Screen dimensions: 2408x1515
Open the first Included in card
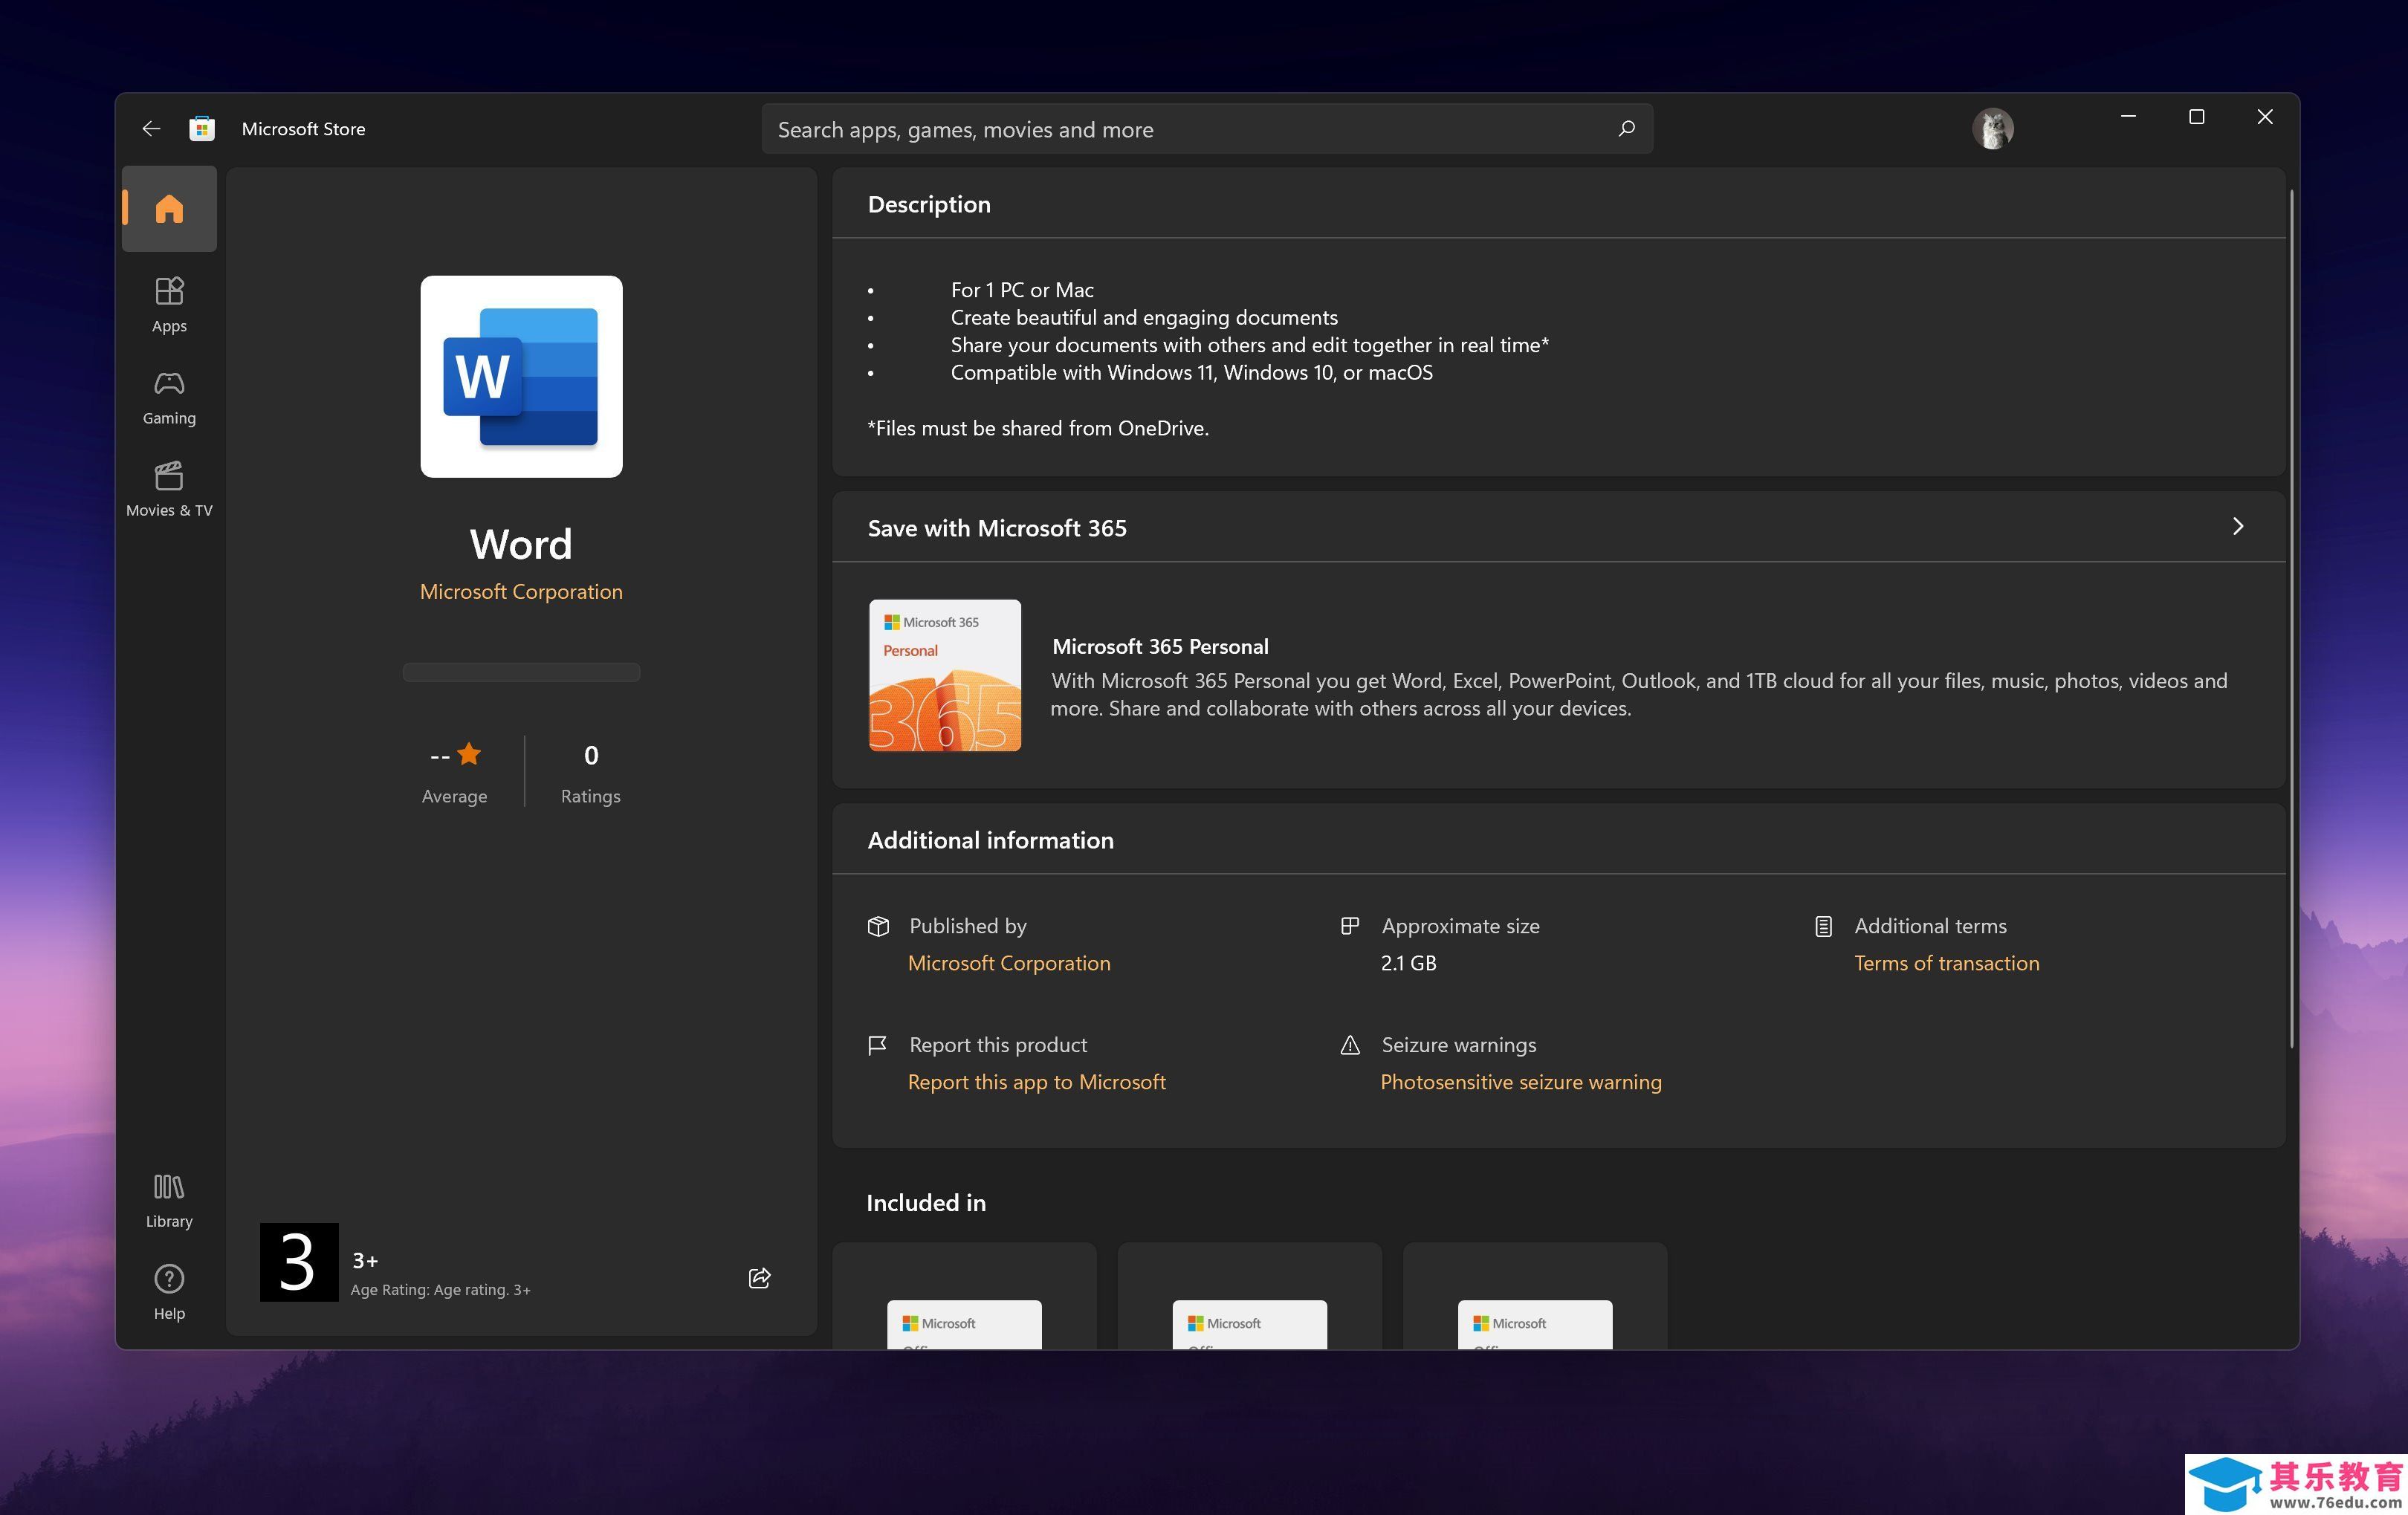coord(964,1296)
